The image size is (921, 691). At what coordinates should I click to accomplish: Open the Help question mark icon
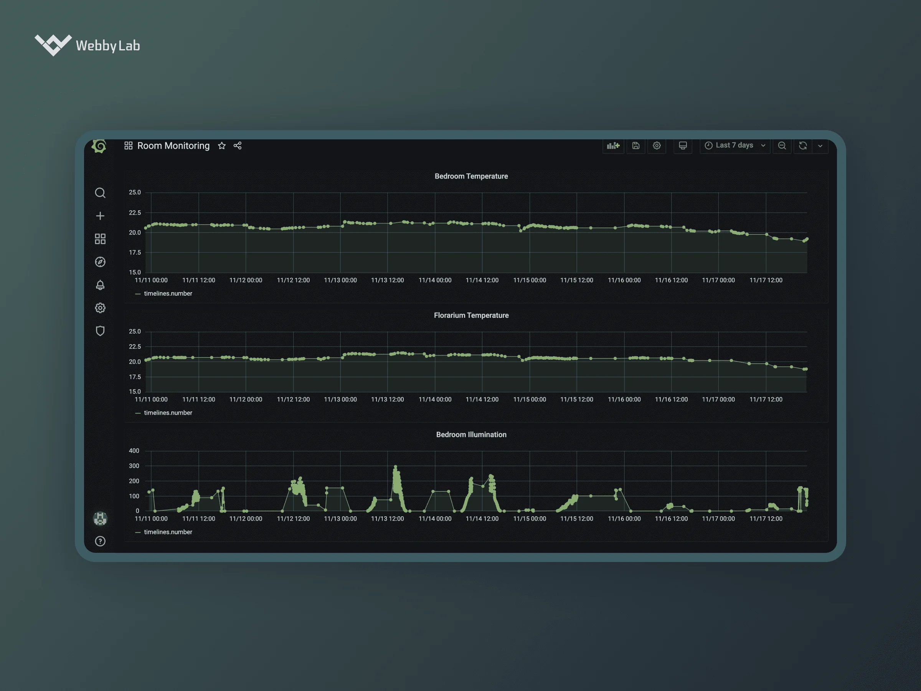(x=100, y=541)
